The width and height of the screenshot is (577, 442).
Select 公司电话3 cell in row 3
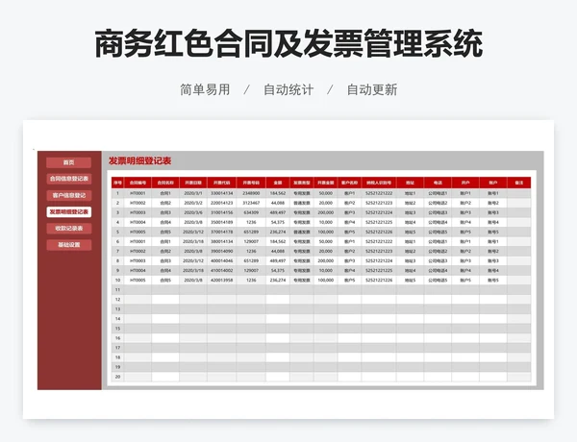tap(438, 212)
